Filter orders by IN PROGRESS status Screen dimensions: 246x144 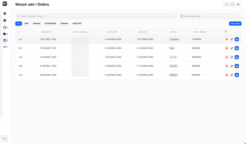pos(50,23)
